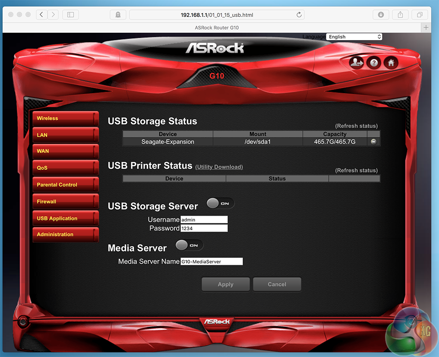Show the Safari sidebar

(x=70, y=15)
